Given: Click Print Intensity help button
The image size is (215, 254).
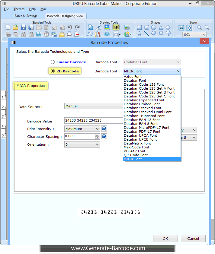Looking at the screenshot, I should (x=104, y=129).
